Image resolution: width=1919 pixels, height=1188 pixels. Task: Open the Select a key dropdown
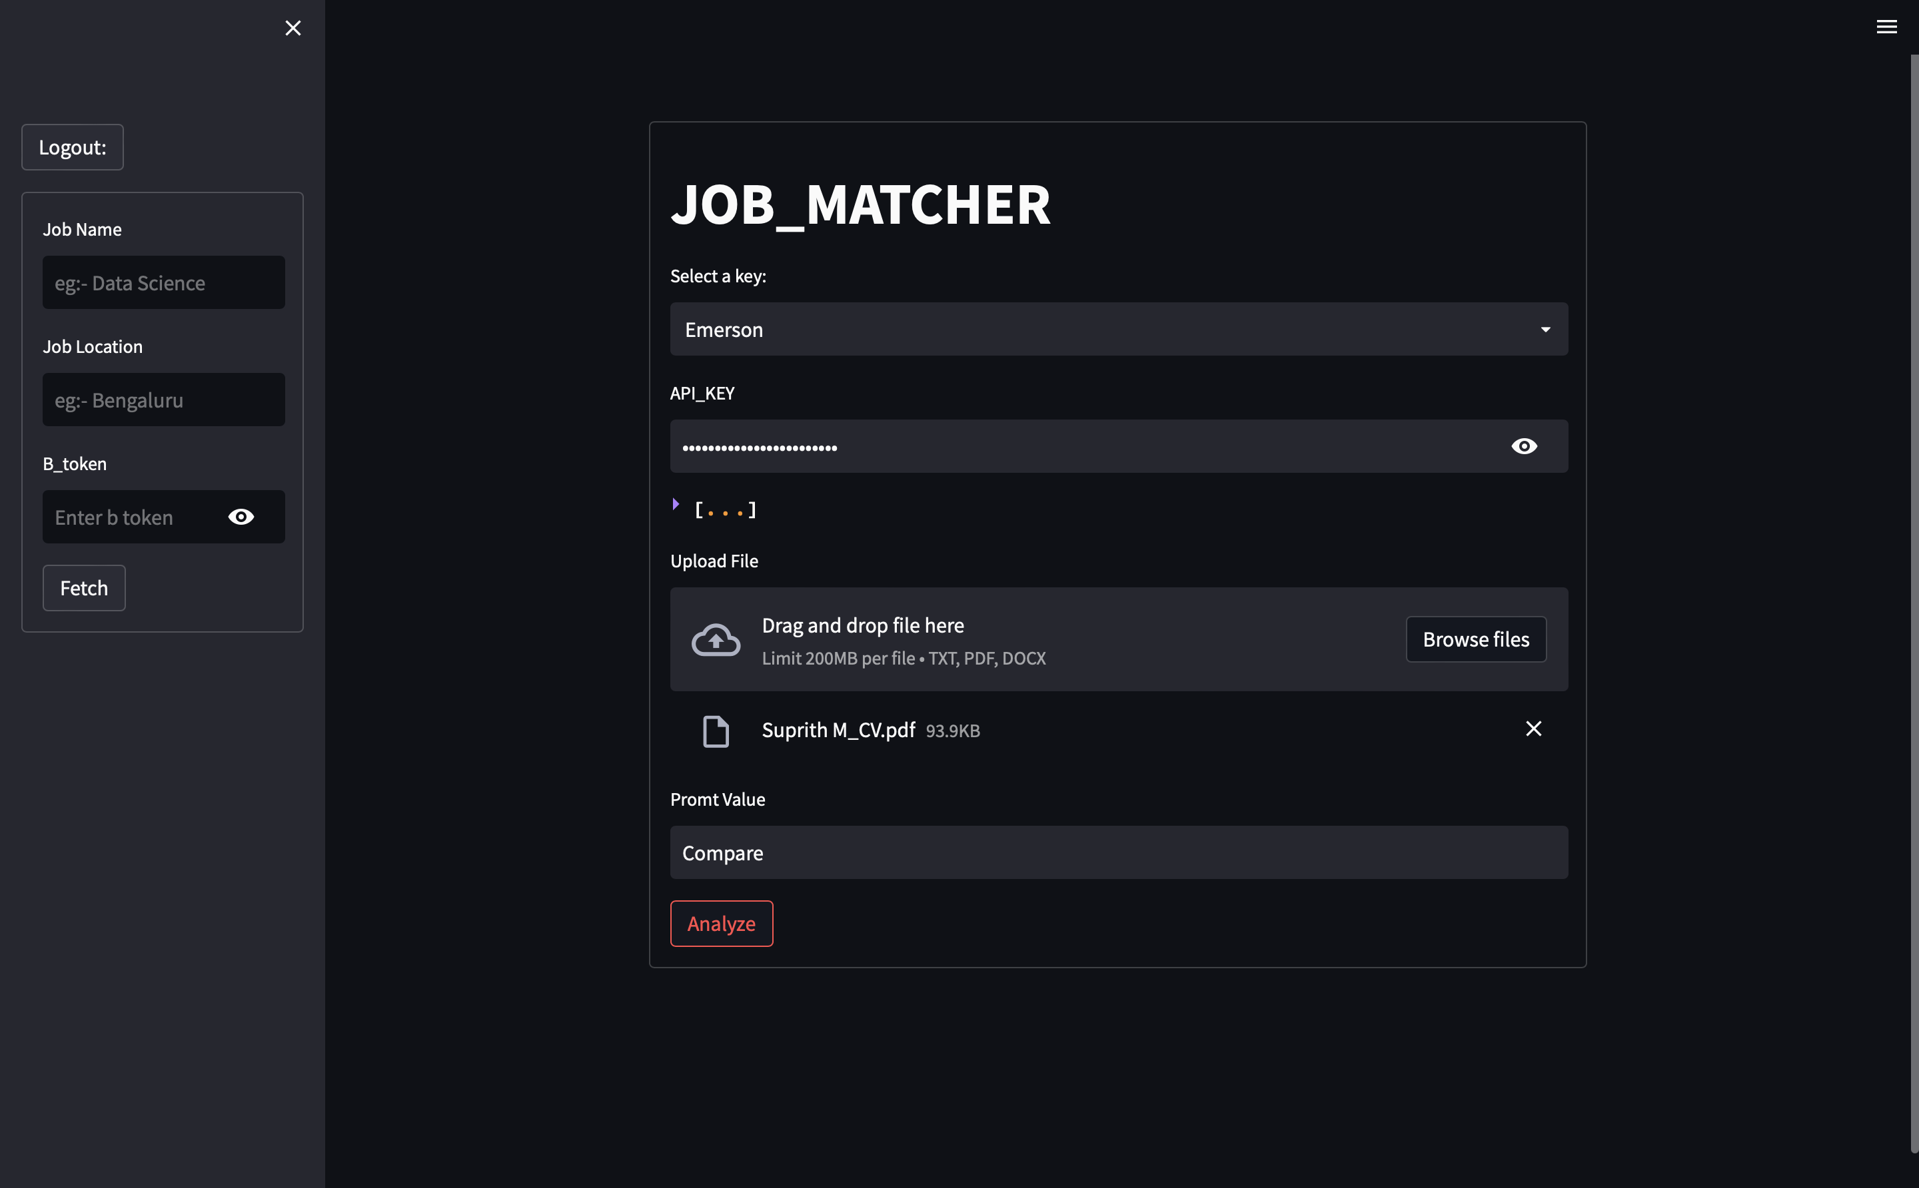1101,329
